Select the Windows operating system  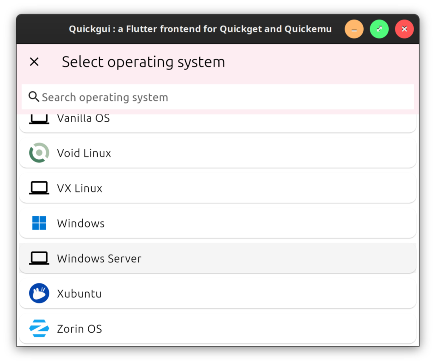pos(217,223)
